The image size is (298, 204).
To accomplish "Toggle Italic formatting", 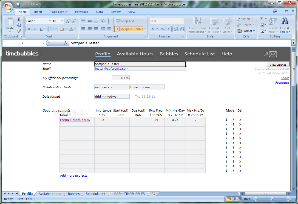I will tap(35, 29).
